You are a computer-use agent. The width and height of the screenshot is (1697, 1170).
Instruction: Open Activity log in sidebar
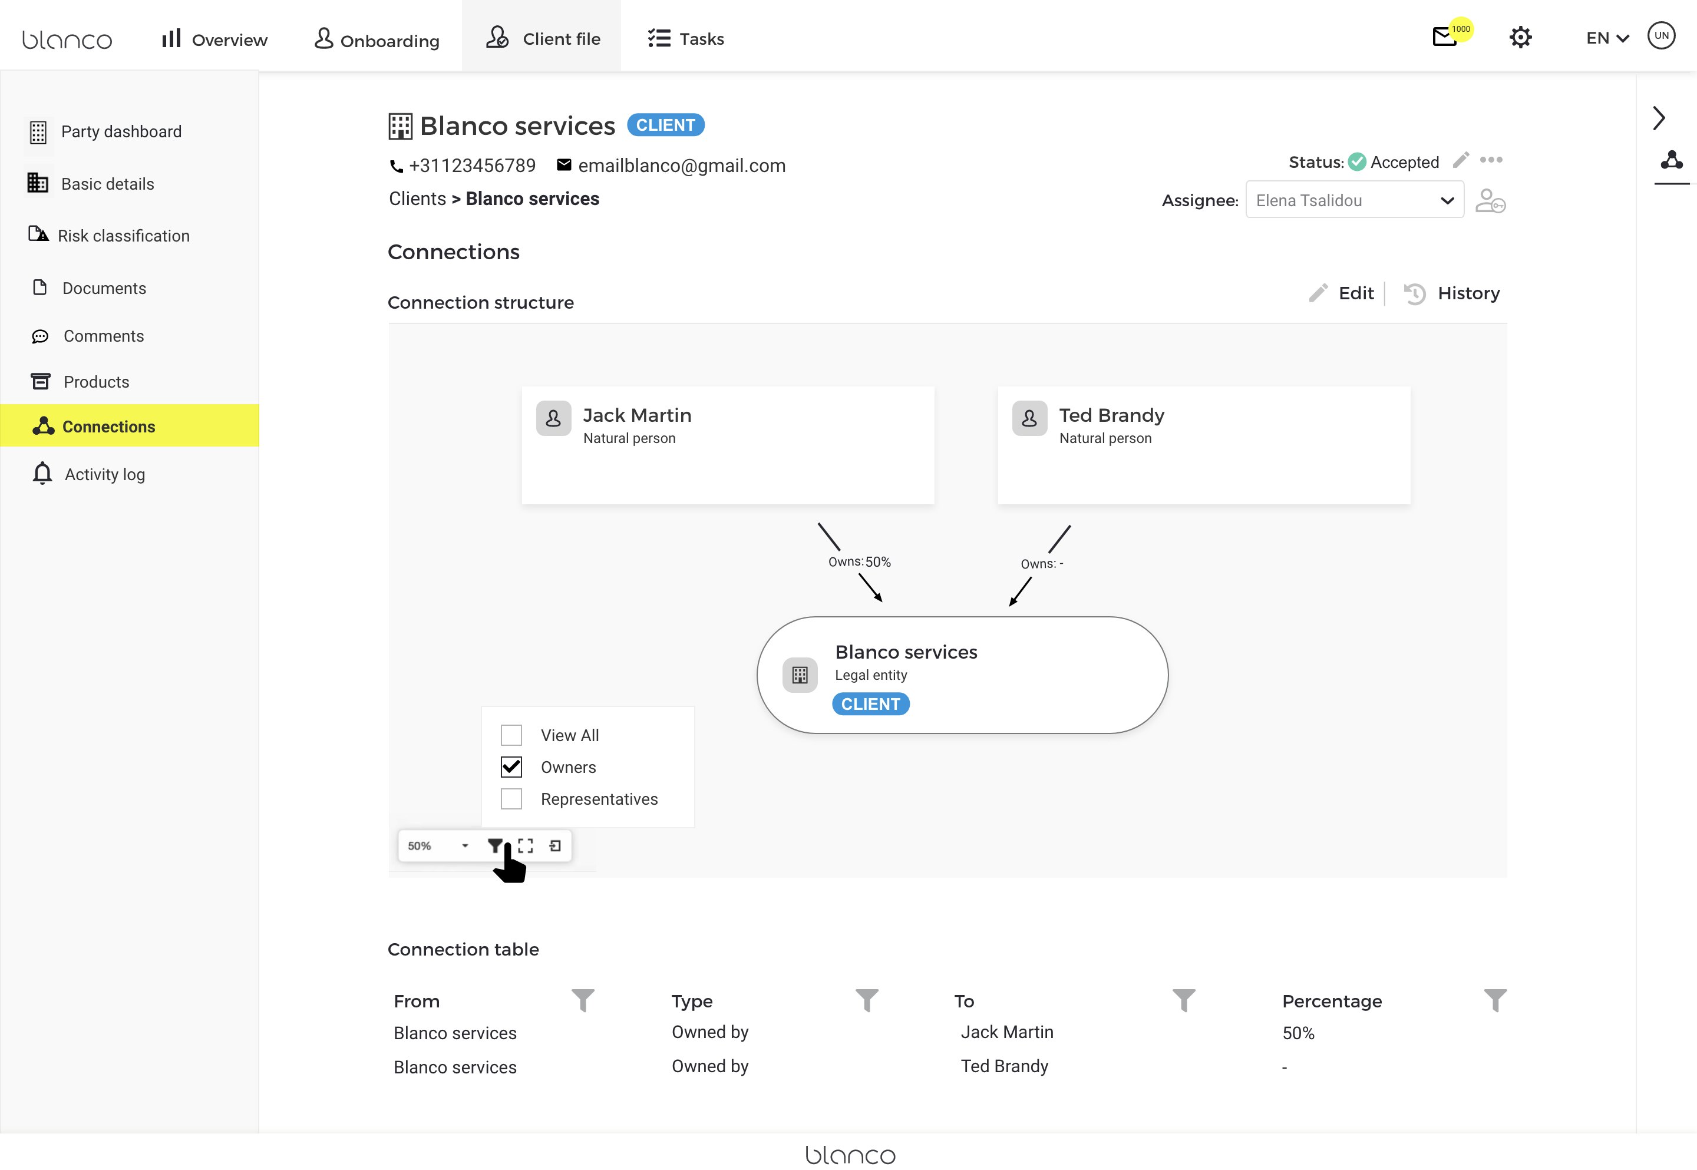click(104, 474)
